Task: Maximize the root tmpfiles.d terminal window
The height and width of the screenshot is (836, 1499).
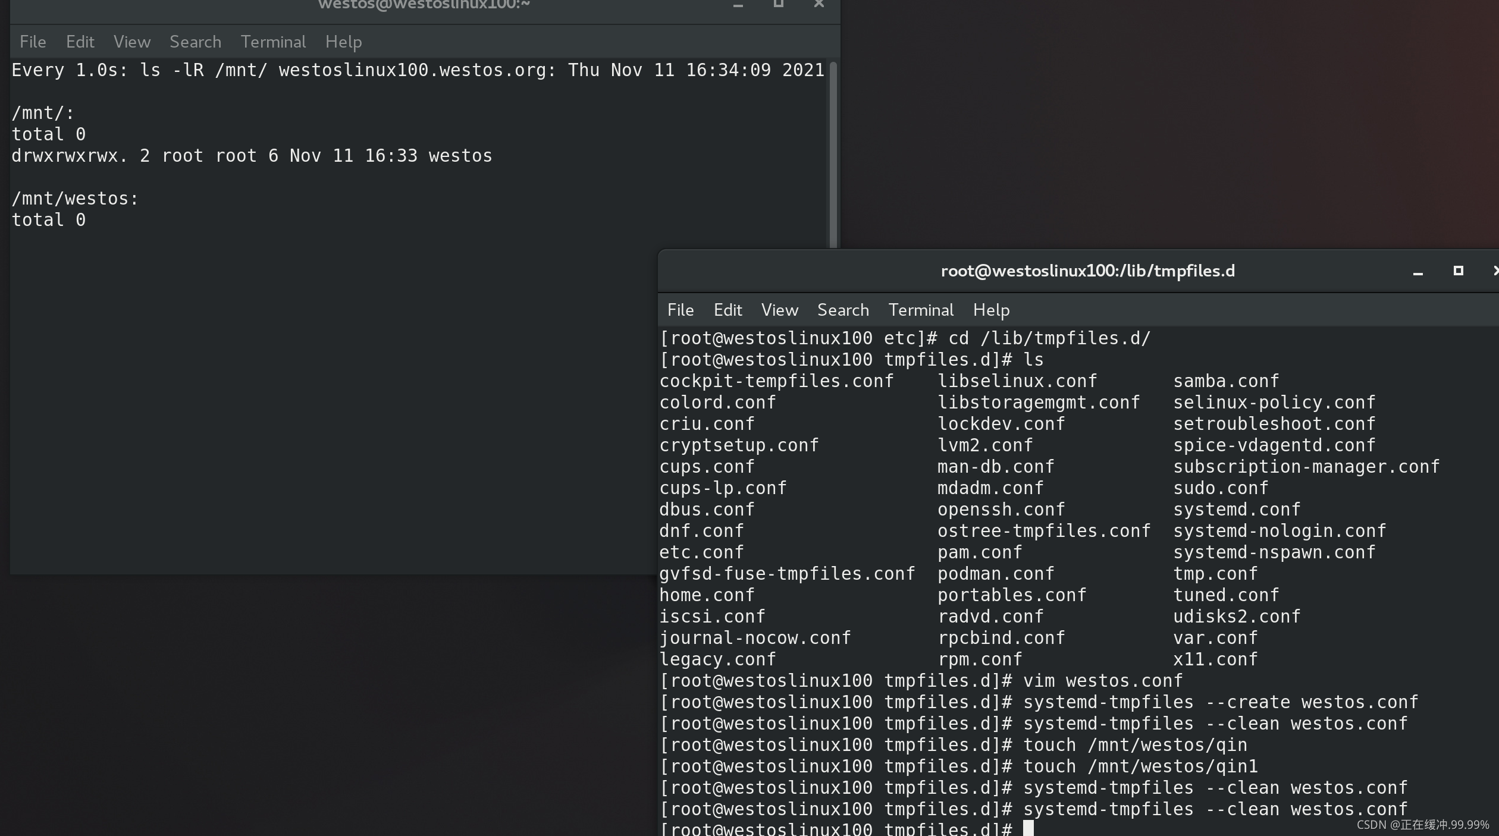Action: point(1458,271)
